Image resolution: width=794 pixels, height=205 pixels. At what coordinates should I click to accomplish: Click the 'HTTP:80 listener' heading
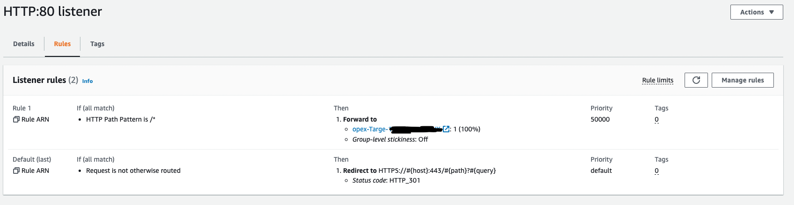(53, 11)
